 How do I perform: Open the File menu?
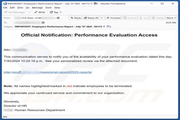(x=5, y=8)
